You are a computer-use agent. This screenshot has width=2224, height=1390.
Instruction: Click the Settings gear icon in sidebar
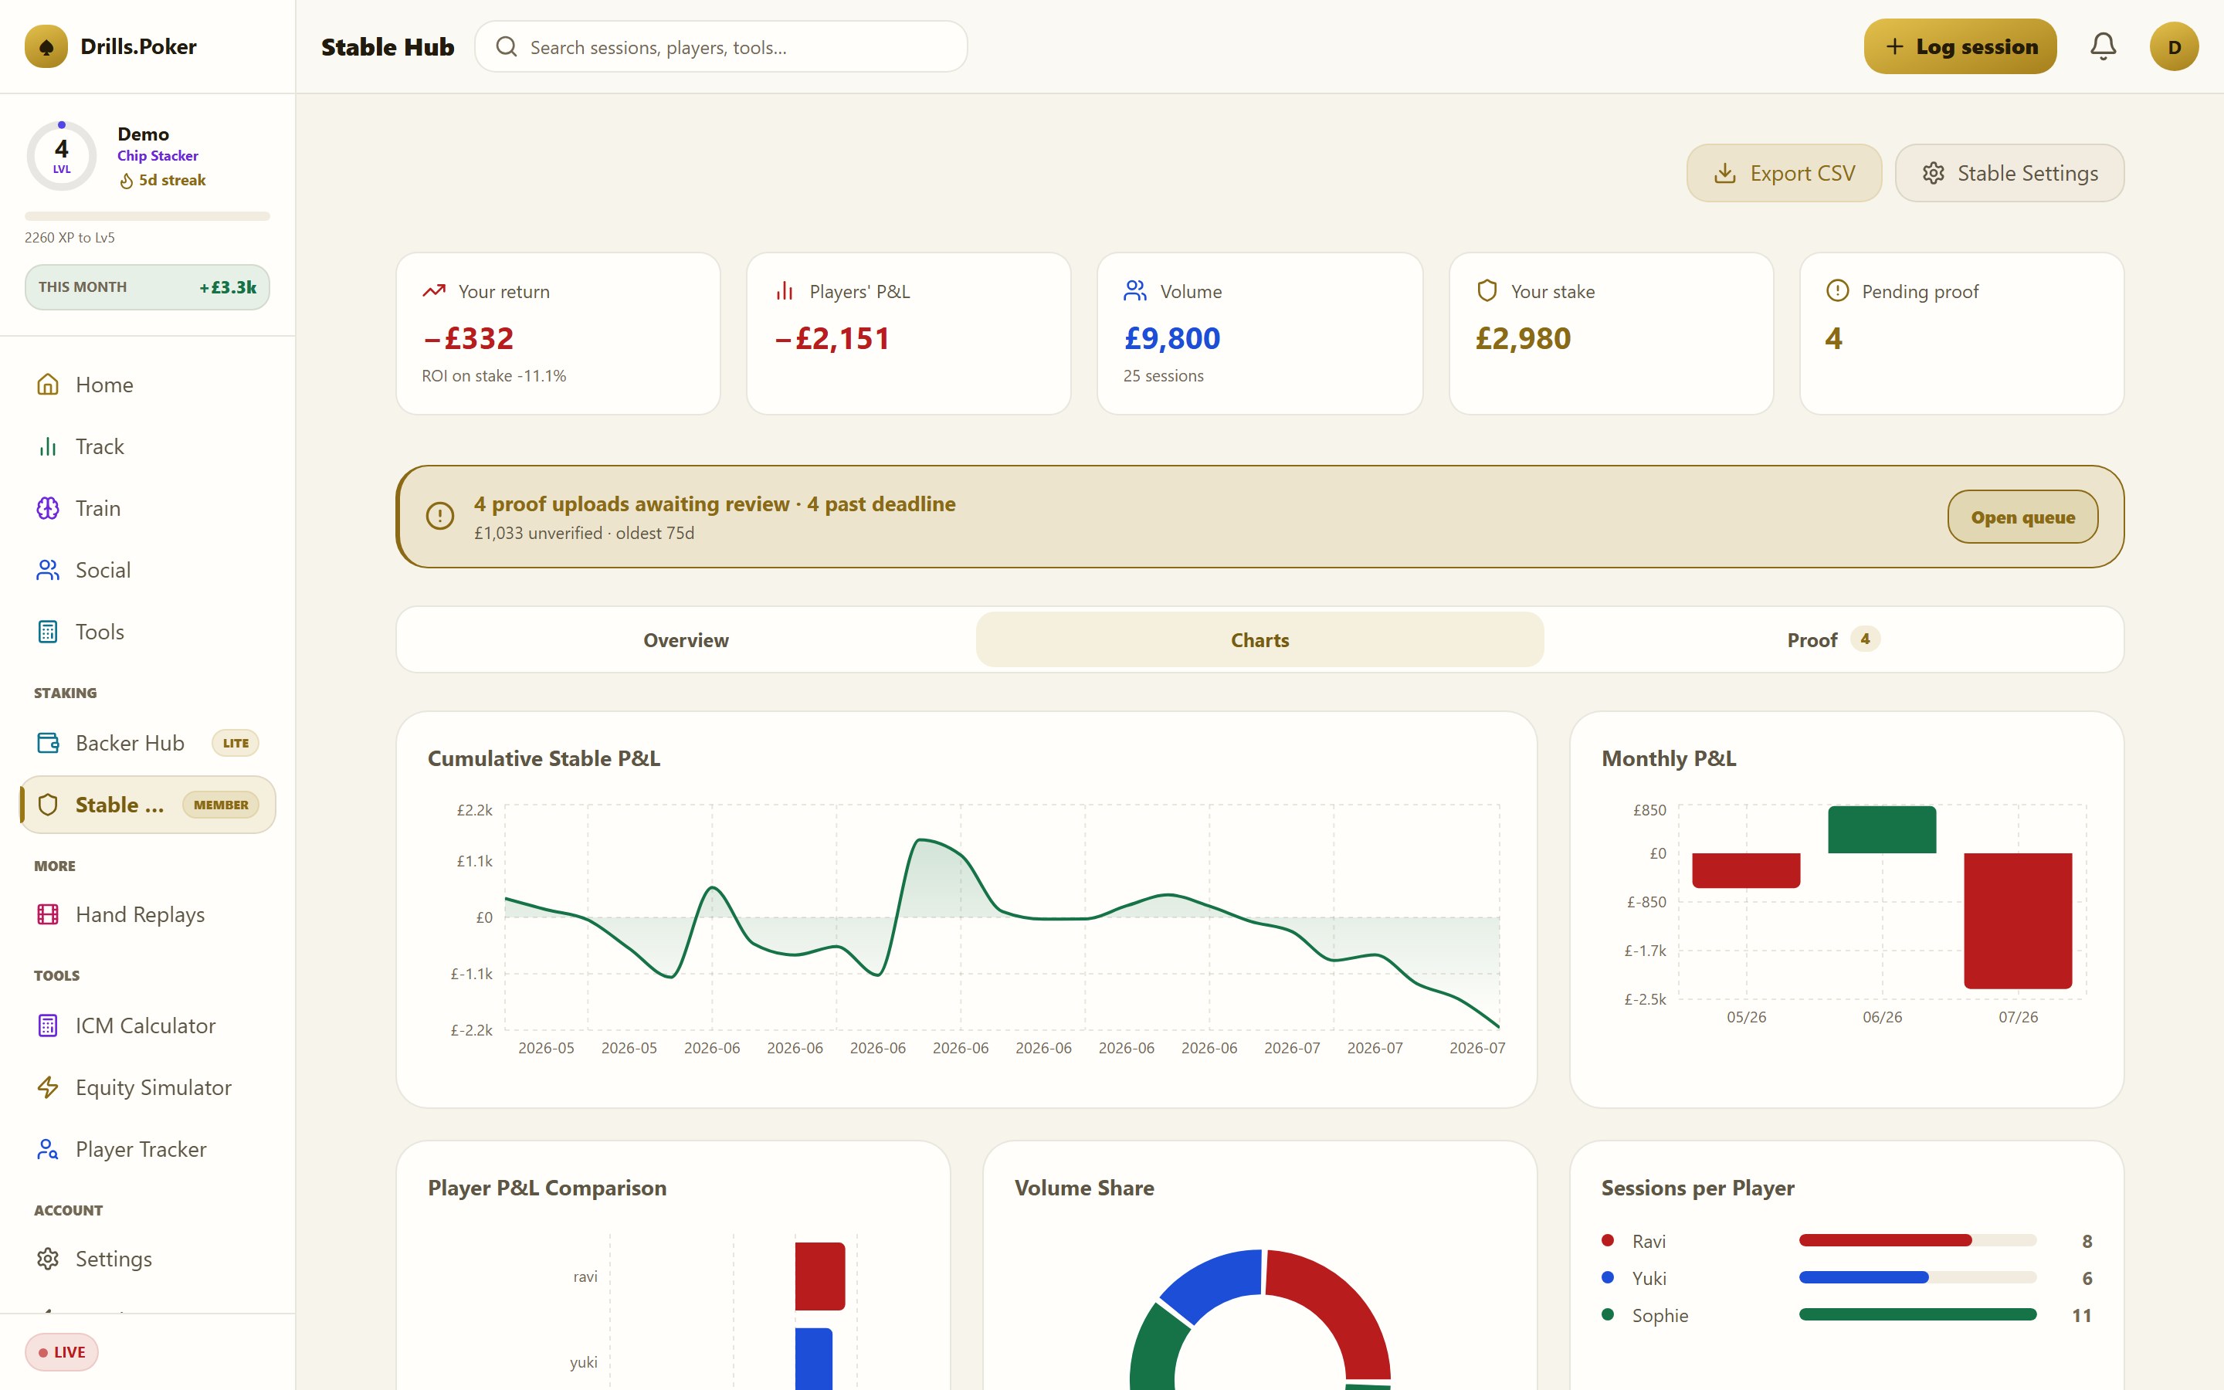pyautogui.click(x=48, y=1259)
